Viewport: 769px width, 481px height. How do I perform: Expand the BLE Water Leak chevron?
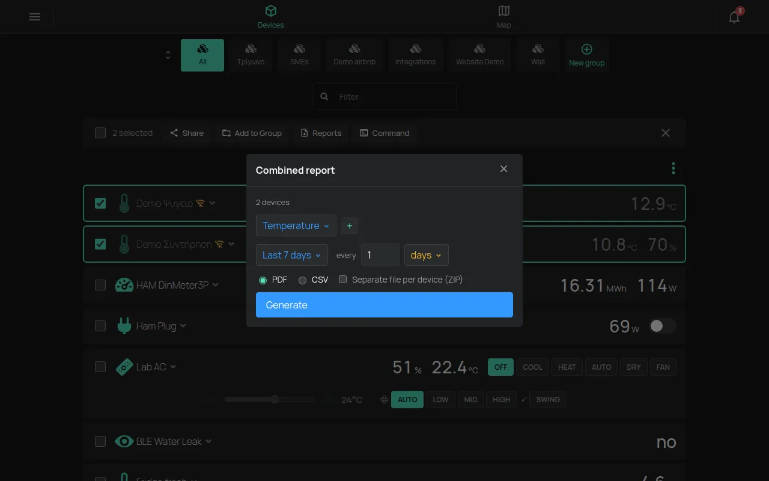[208, 441]
